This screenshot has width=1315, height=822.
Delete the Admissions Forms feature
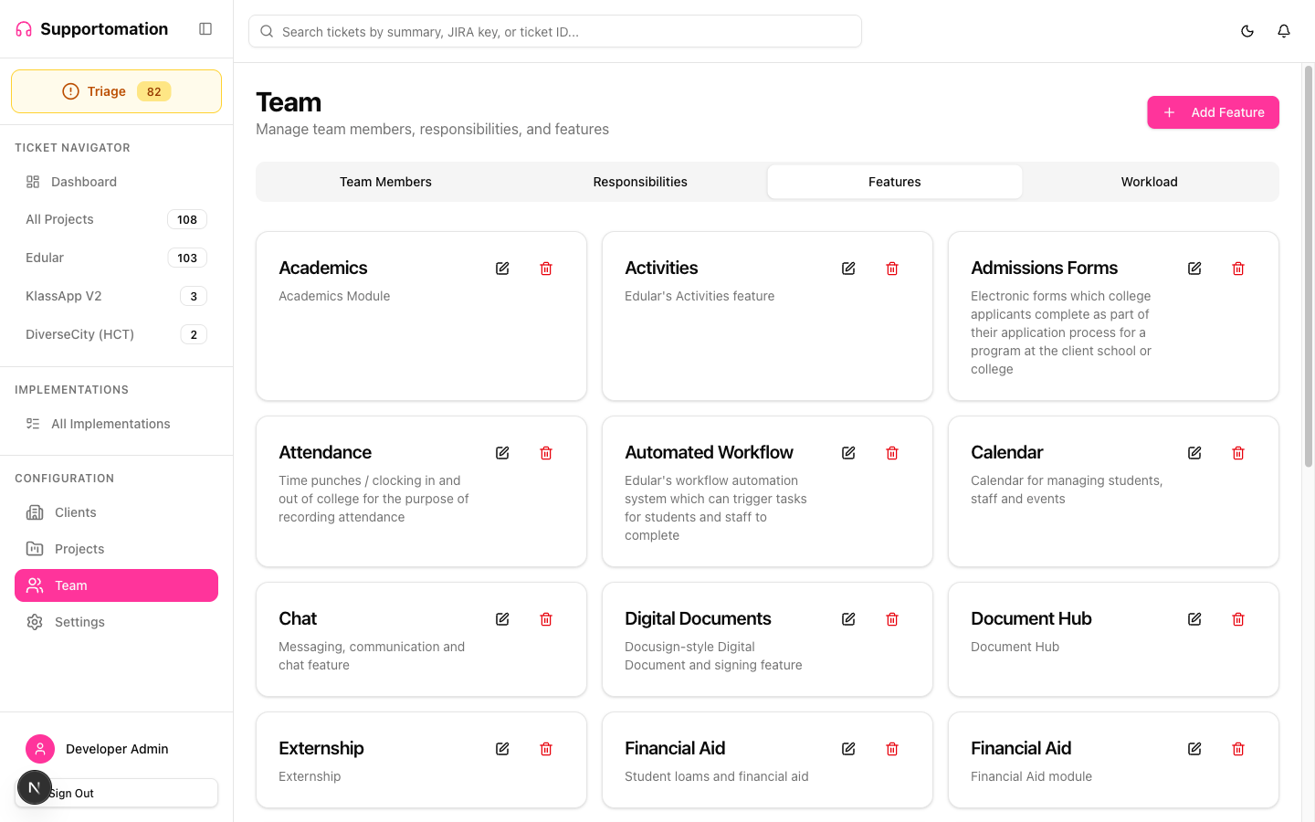click(1238, 268)
